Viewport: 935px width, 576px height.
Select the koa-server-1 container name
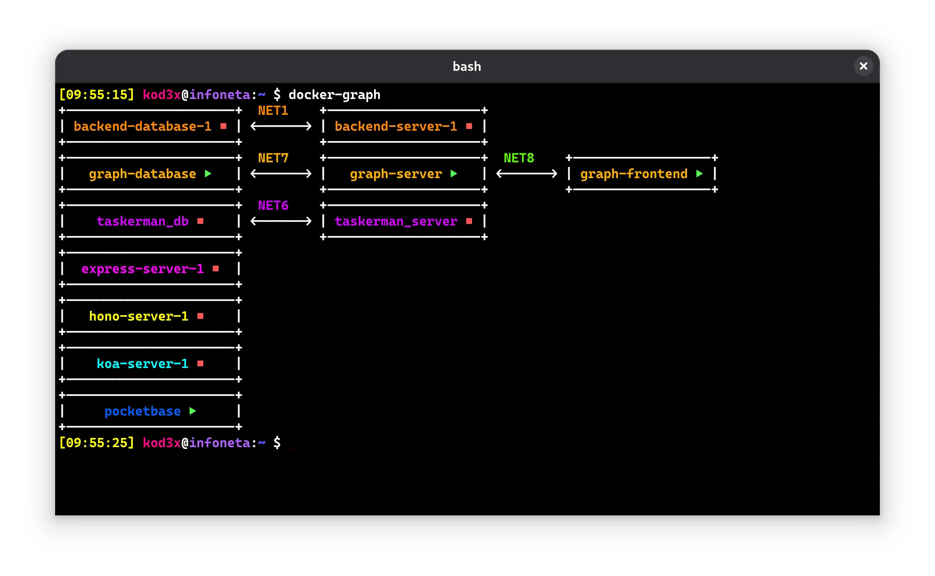pos(142,364)
